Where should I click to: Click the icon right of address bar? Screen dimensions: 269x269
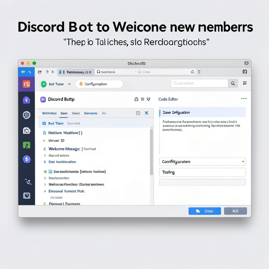(199, 72)
